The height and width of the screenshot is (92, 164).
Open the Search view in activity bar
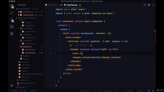point(12,13)
